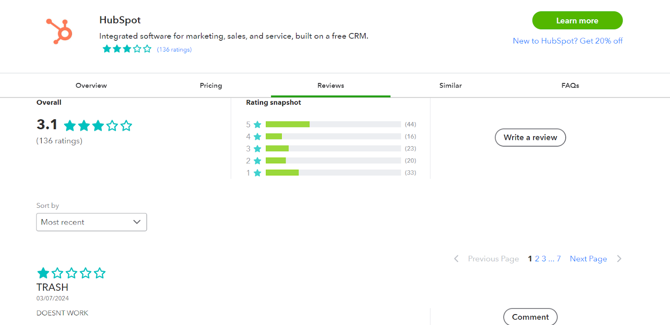670x325 pixels.
Task: Click the left chevron before Previous Page
Action: click(456, 259)
